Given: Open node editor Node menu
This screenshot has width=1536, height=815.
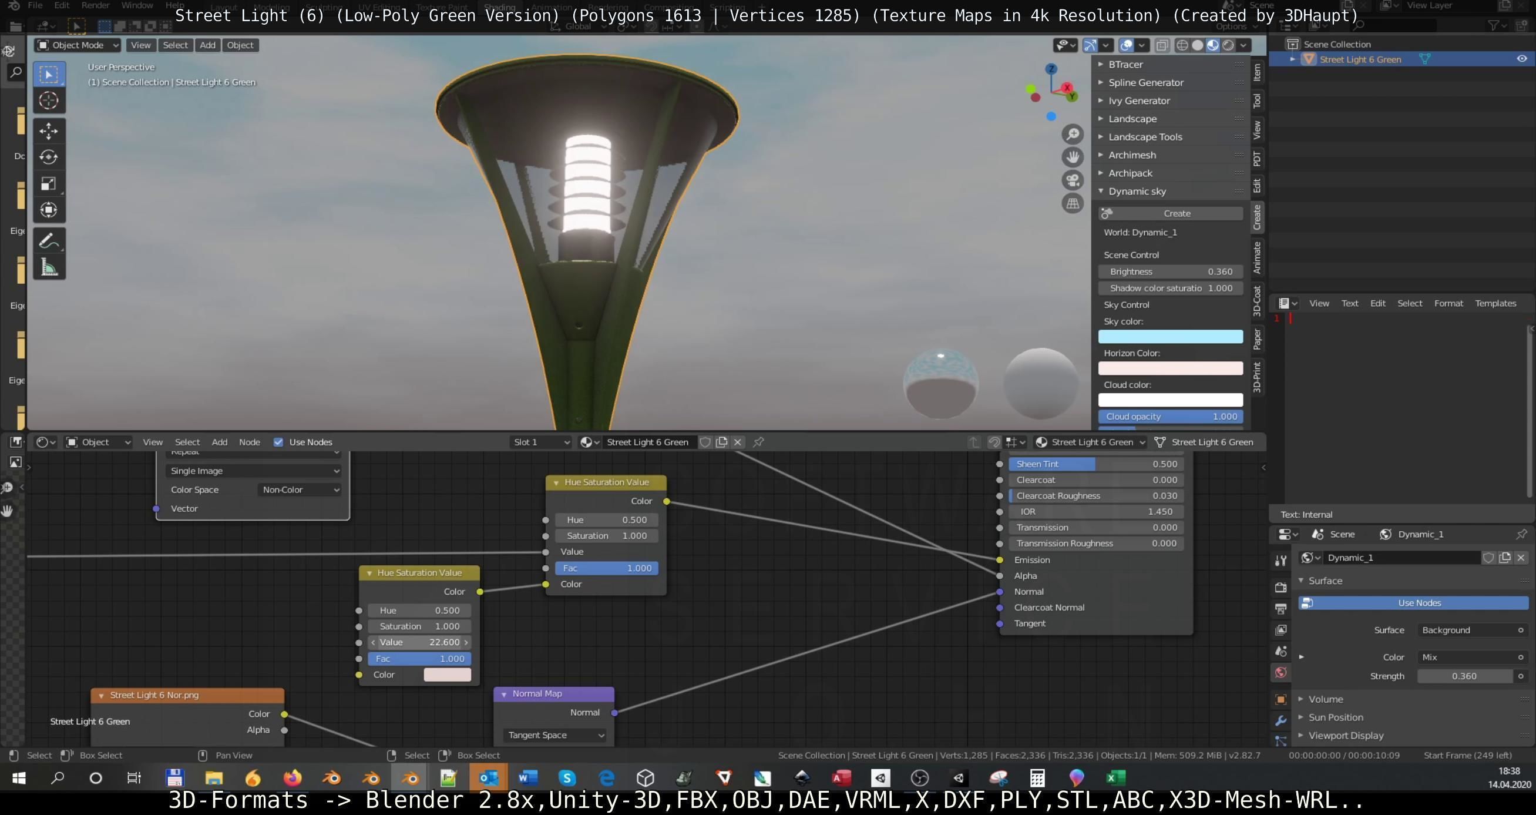Looking at the screenshot, I should [x=249, y=442].
